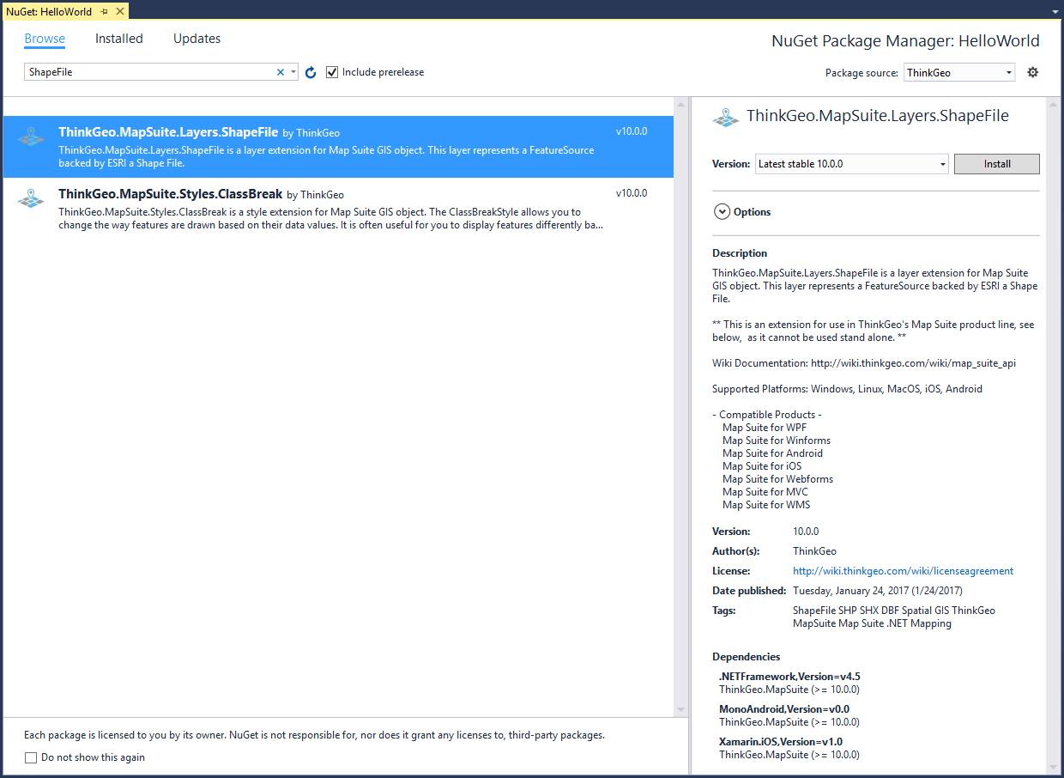Click the .NETFramework,Version=v4.5 dependency heading

point(789,677)
